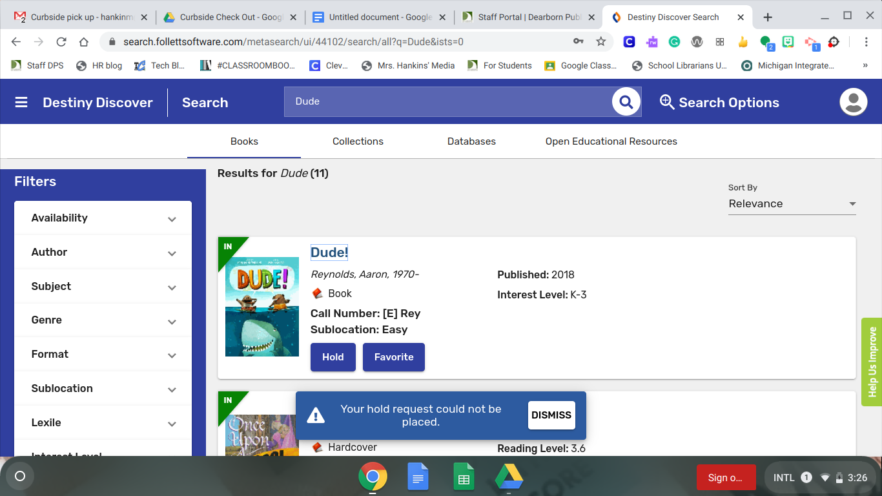Open the INTL keyboard input selector
This screenshot has width=882, height=496.
point(784,478)
